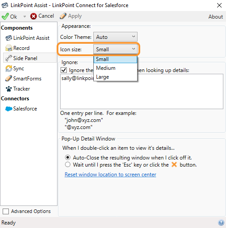This screenshot has width=226, height=228.
Task: Select the Salesforce cloud icon
Action: coord(9,109)
